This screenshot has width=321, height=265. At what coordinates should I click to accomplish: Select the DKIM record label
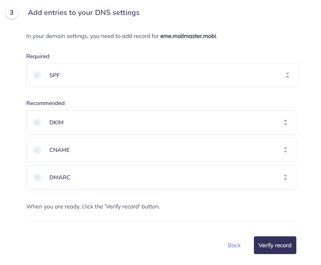click(x=56, y=122)
